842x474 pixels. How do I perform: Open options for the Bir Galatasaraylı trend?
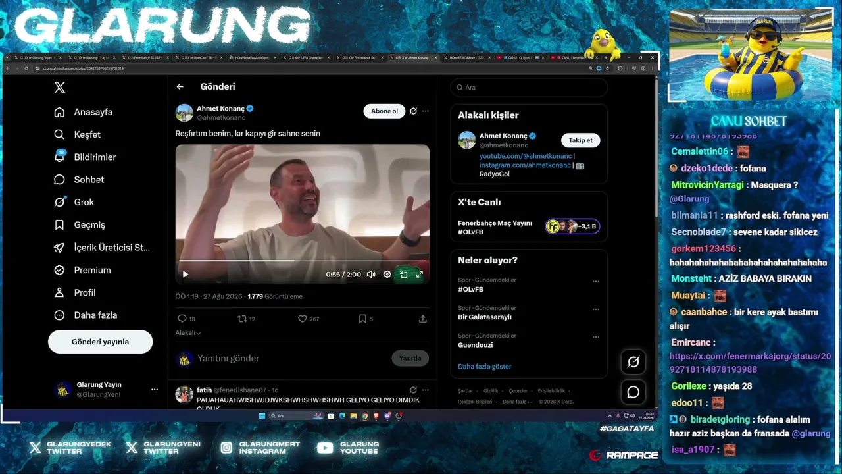pos(596,309)
